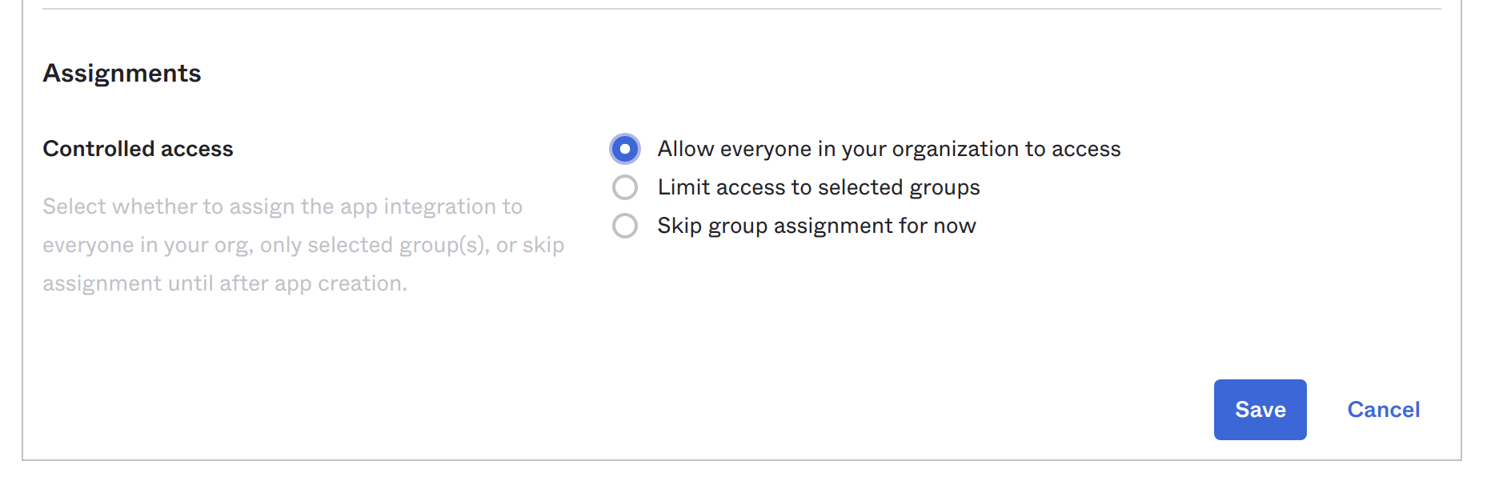1487x477 pixels.
Task: Click the radio circle beside "Skip group assignment for now"
Action: [625, 226]
